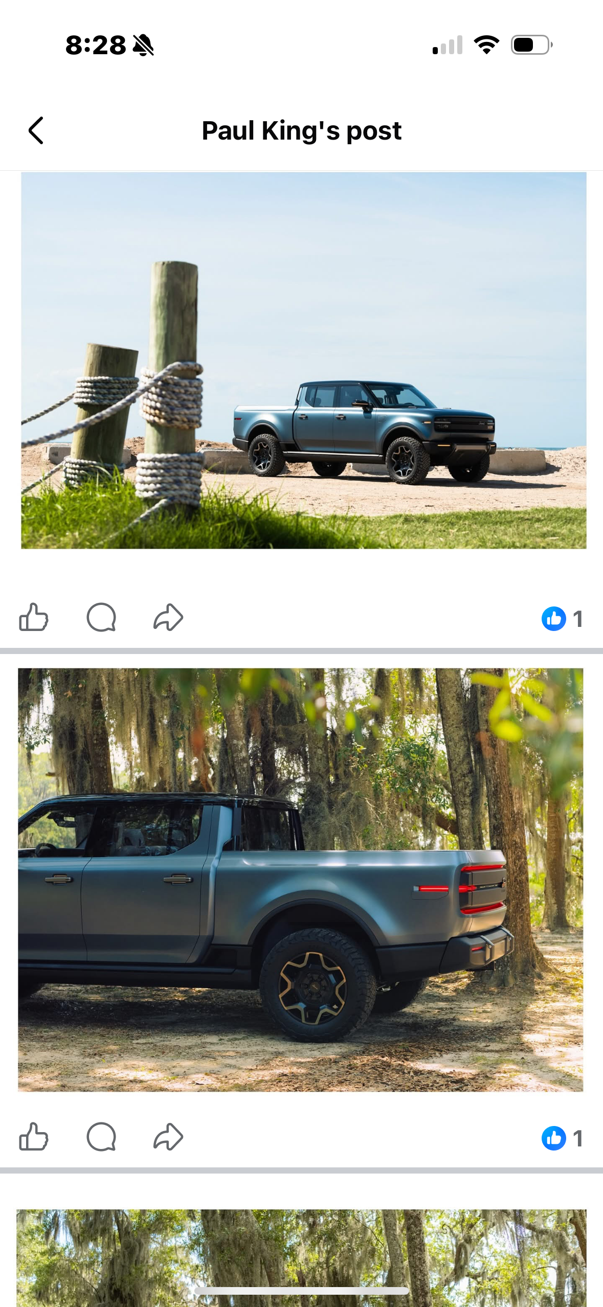Share the forest truck rear photo
This screenshot has height=1307, width=603.
click(x=168, y=1137)
